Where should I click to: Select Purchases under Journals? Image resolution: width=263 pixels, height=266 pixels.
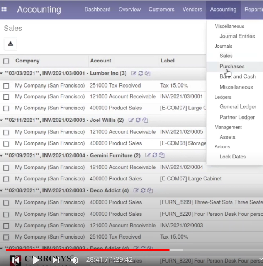coord(232,66)
